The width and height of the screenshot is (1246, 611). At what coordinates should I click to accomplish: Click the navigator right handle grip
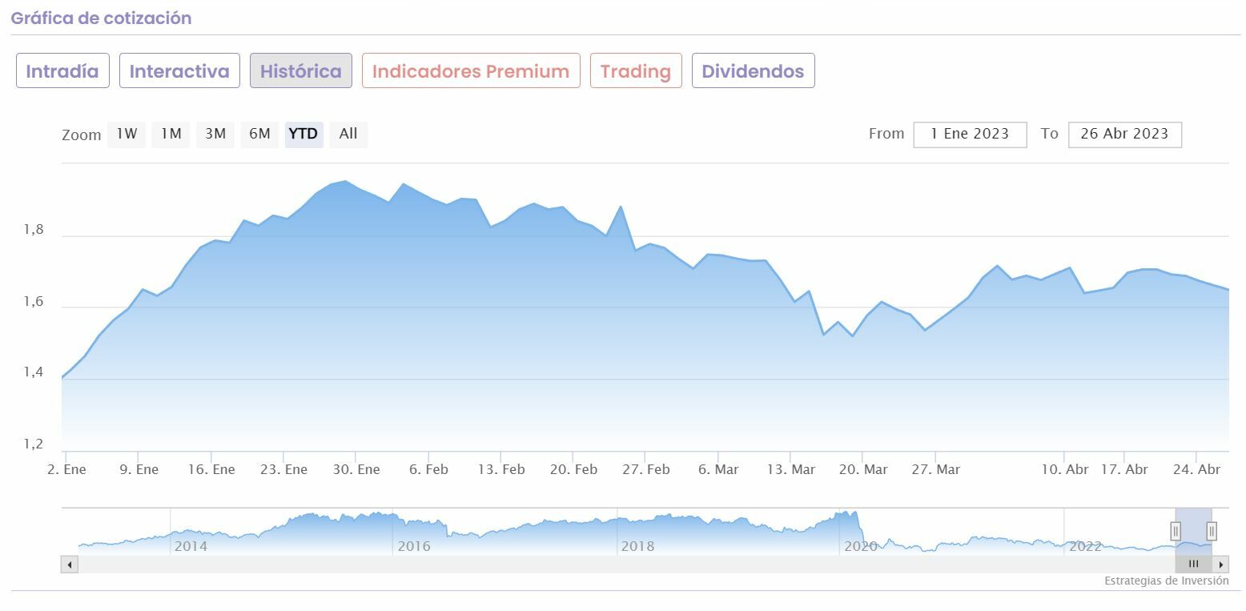coord(1212,530)
